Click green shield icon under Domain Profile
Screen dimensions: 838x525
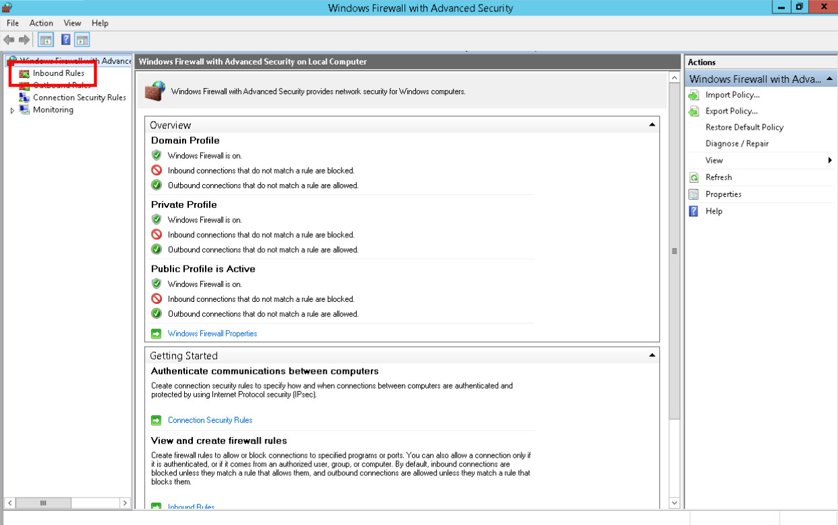pos(157,155)
